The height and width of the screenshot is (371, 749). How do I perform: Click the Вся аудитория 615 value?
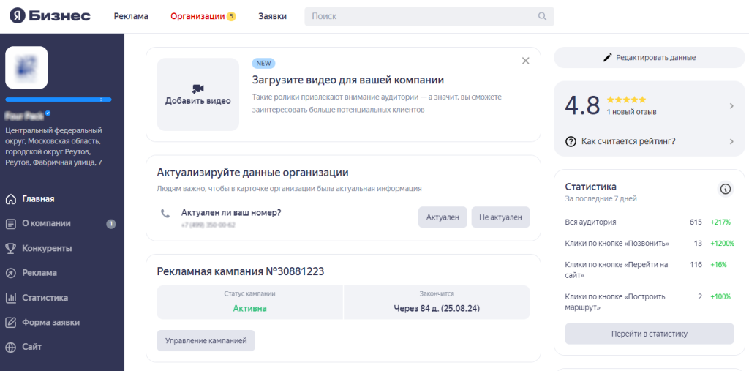(696, 222)
